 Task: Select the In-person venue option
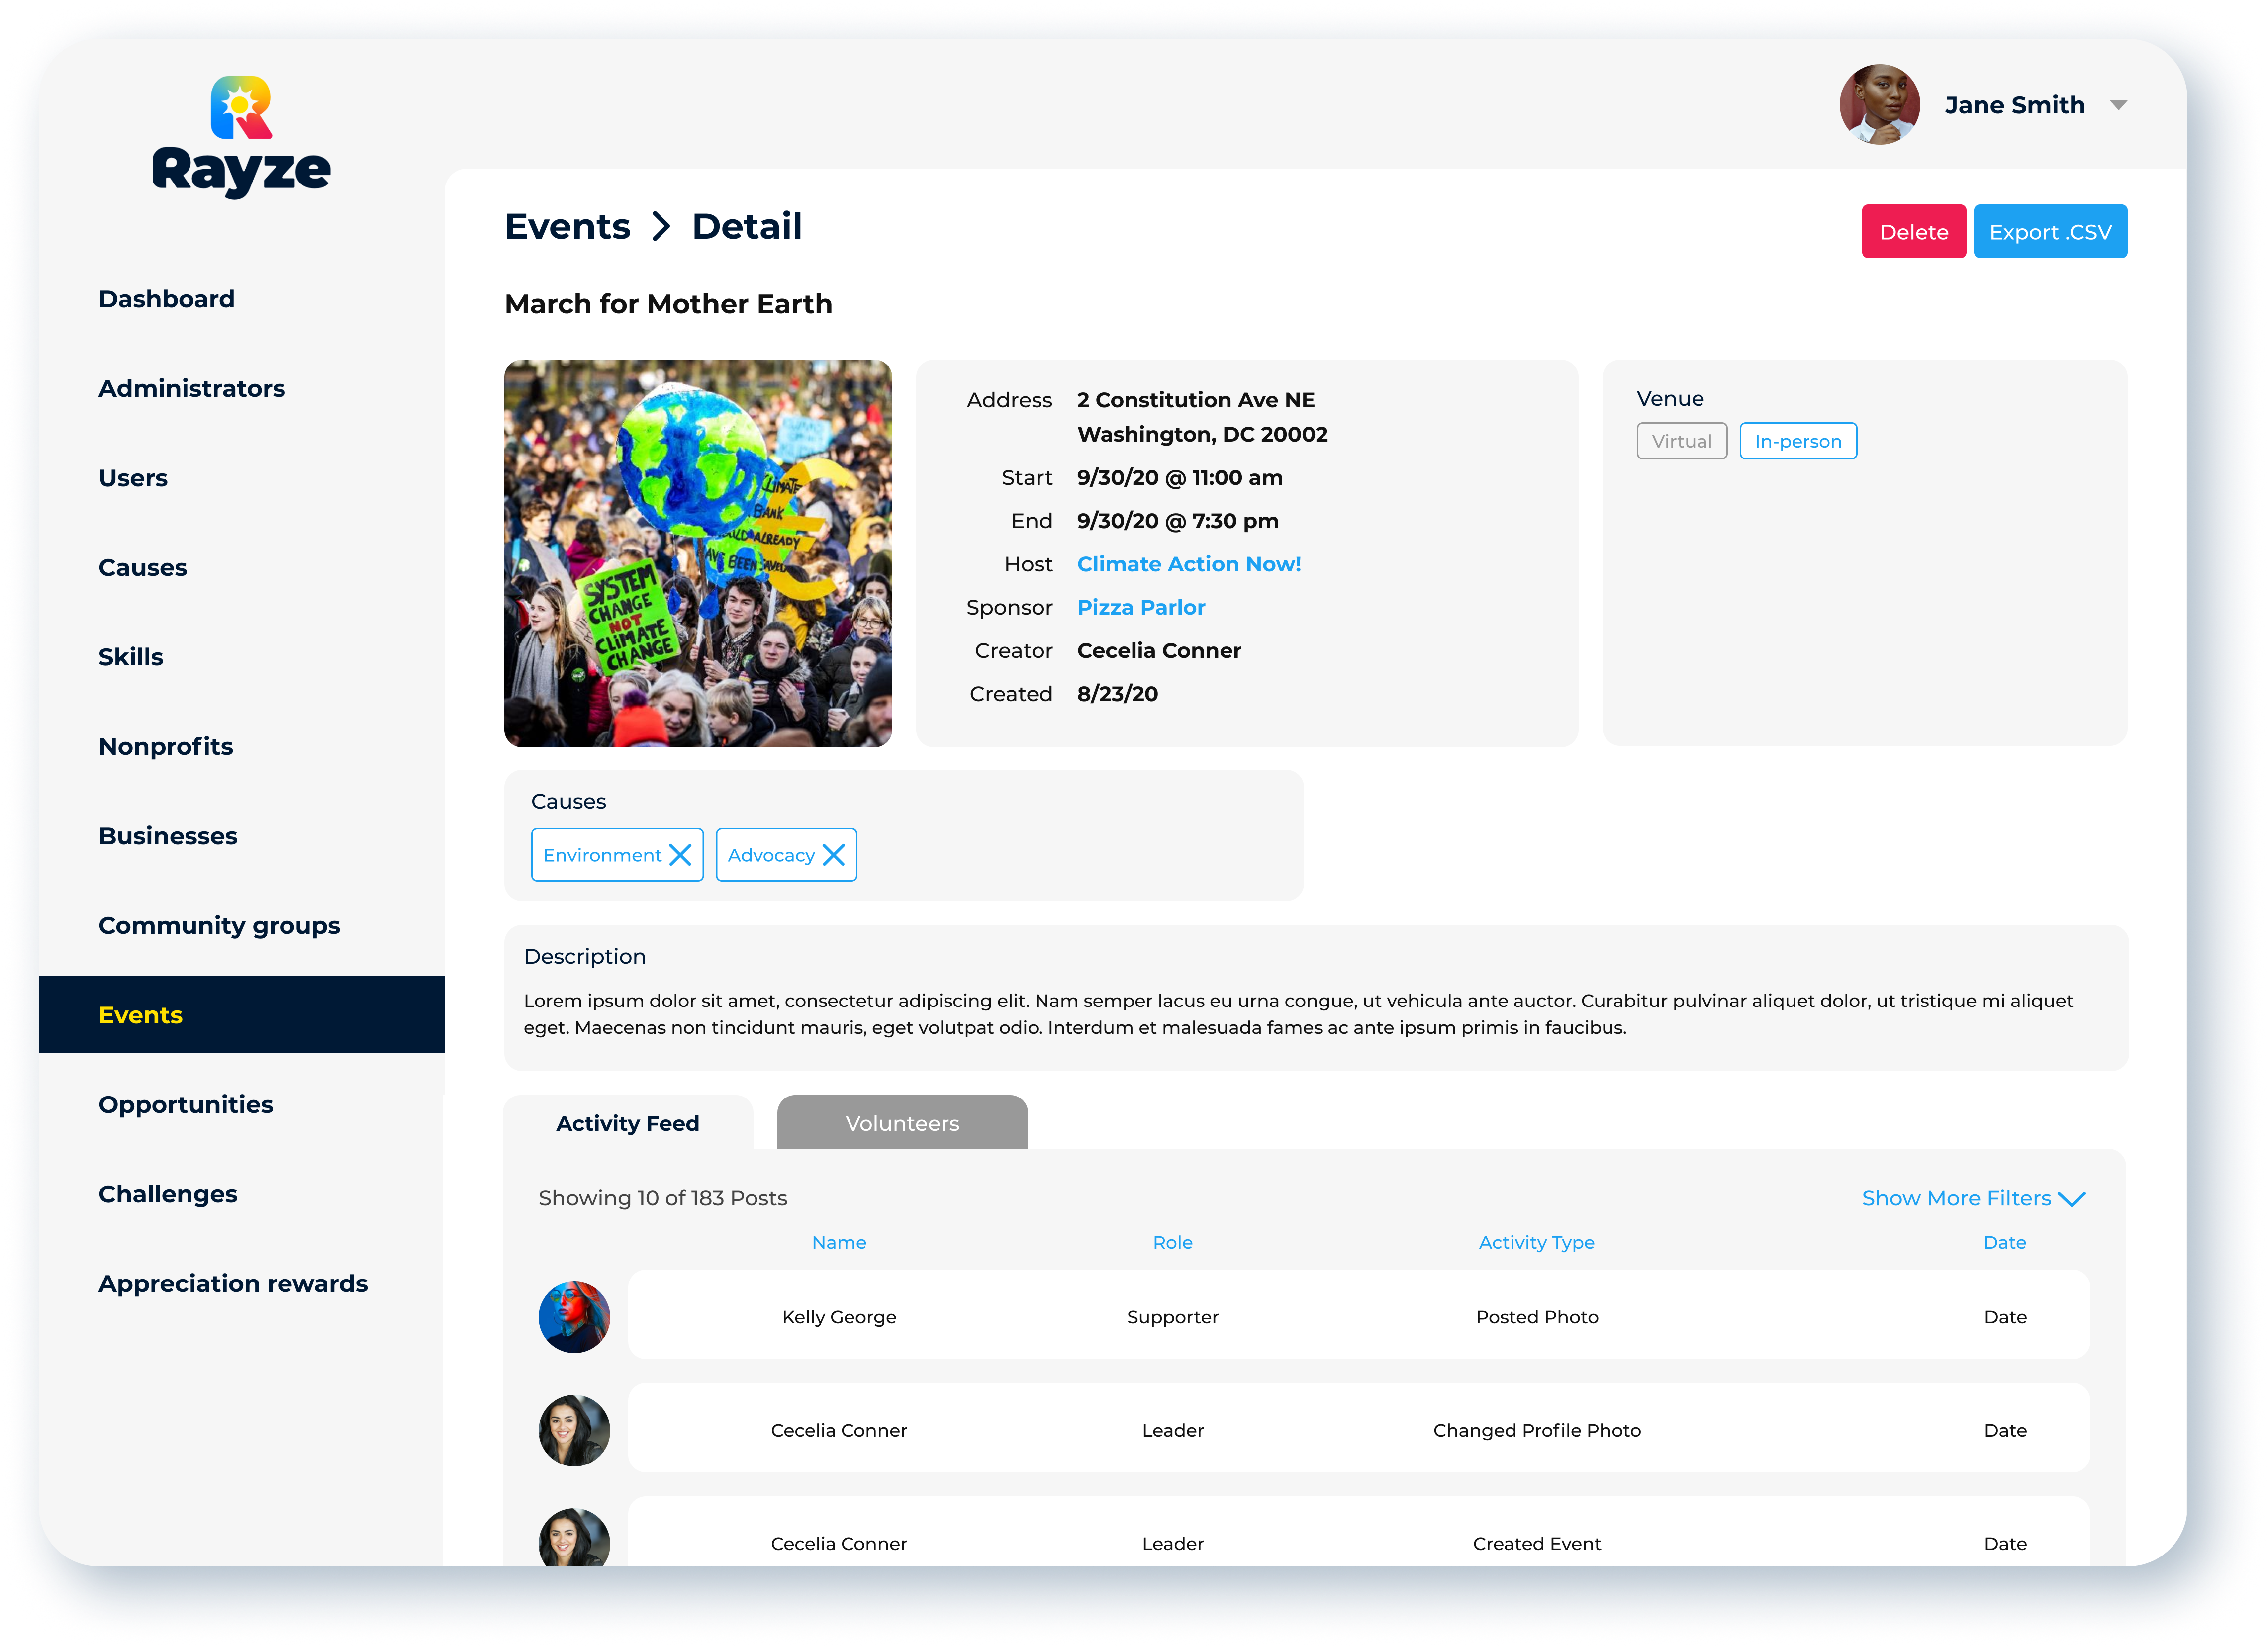1797,441
